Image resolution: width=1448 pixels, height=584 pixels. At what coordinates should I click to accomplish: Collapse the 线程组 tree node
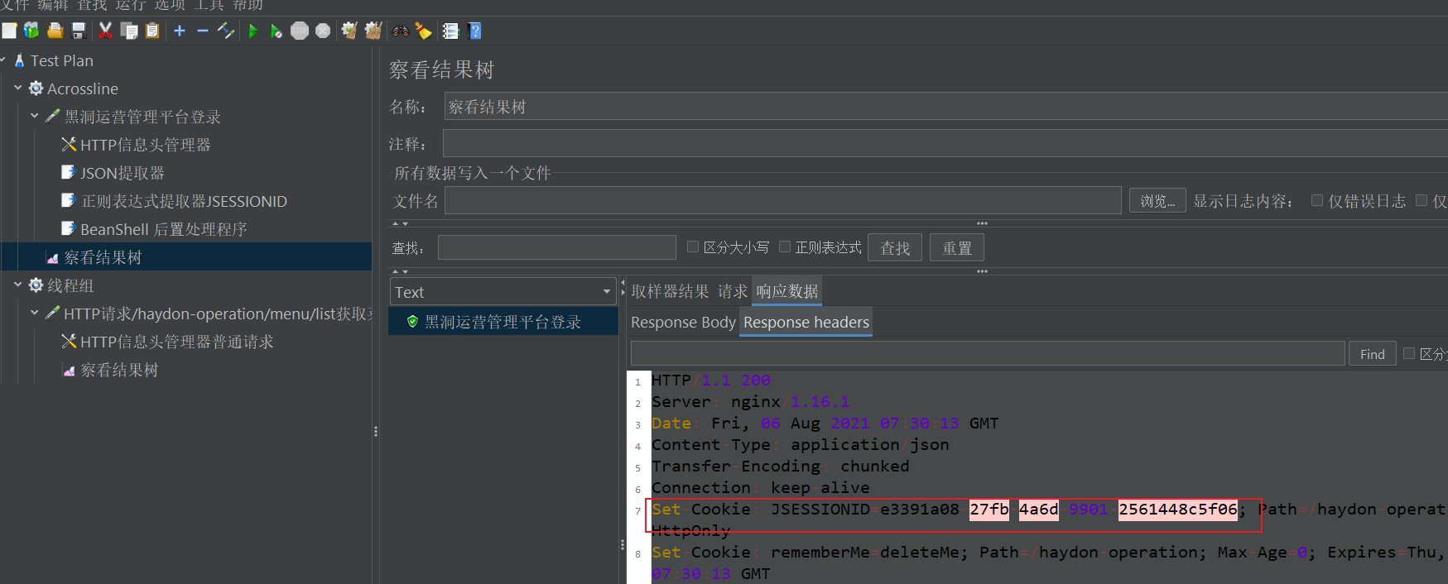[18, 284]
